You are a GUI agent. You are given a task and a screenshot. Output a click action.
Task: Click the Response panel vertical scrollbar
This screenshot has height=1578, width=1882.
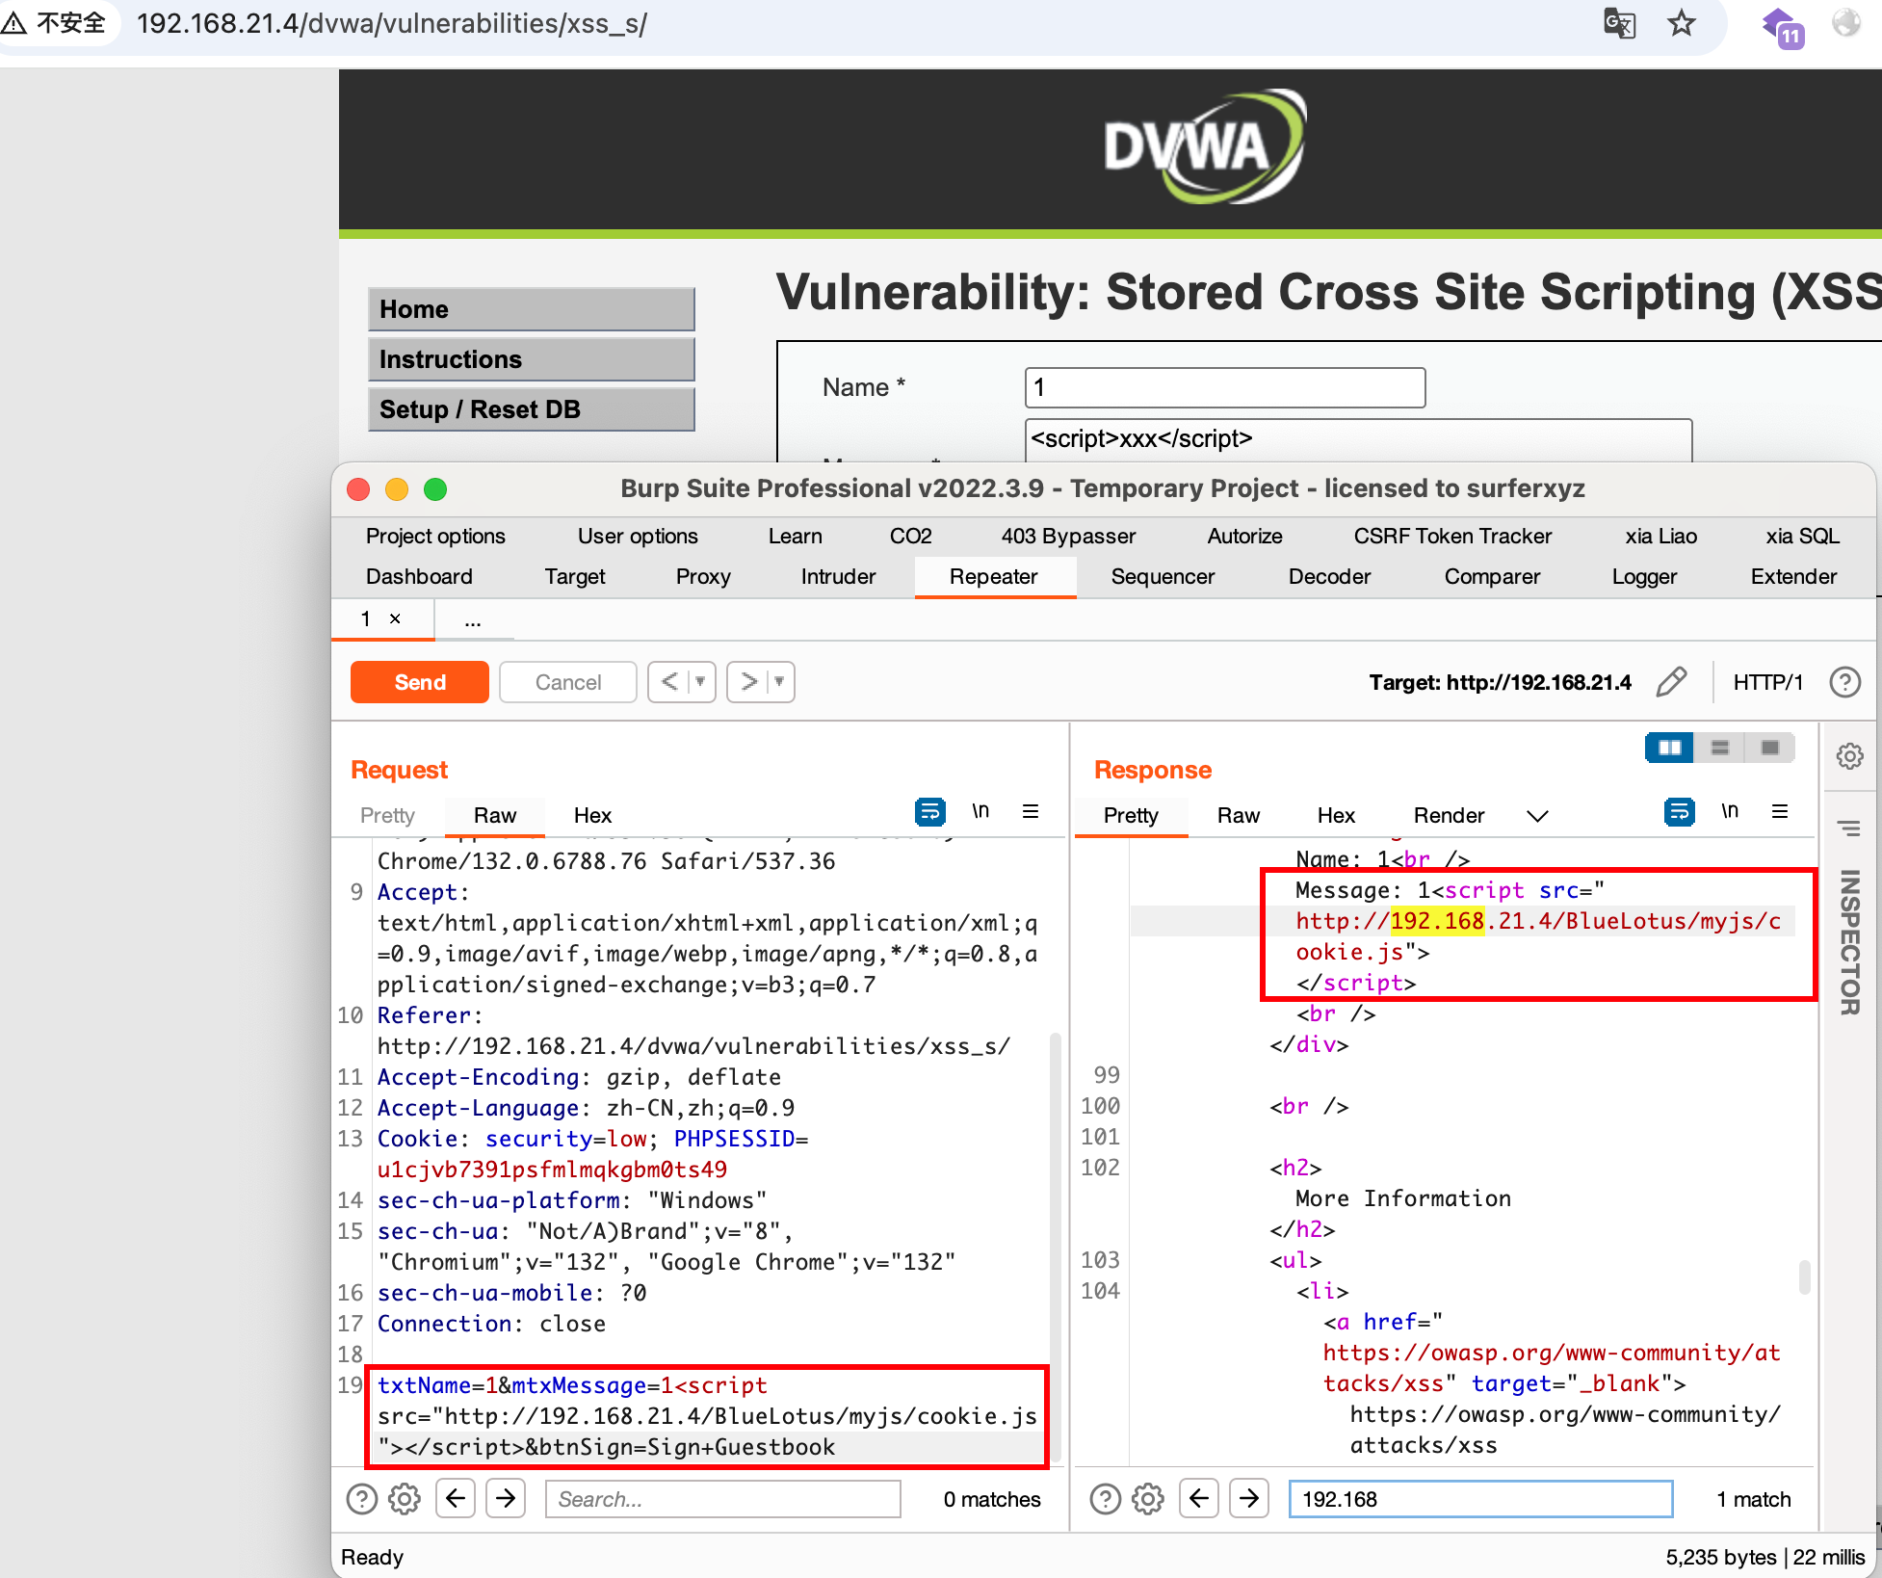[x=1804, y=1276]
